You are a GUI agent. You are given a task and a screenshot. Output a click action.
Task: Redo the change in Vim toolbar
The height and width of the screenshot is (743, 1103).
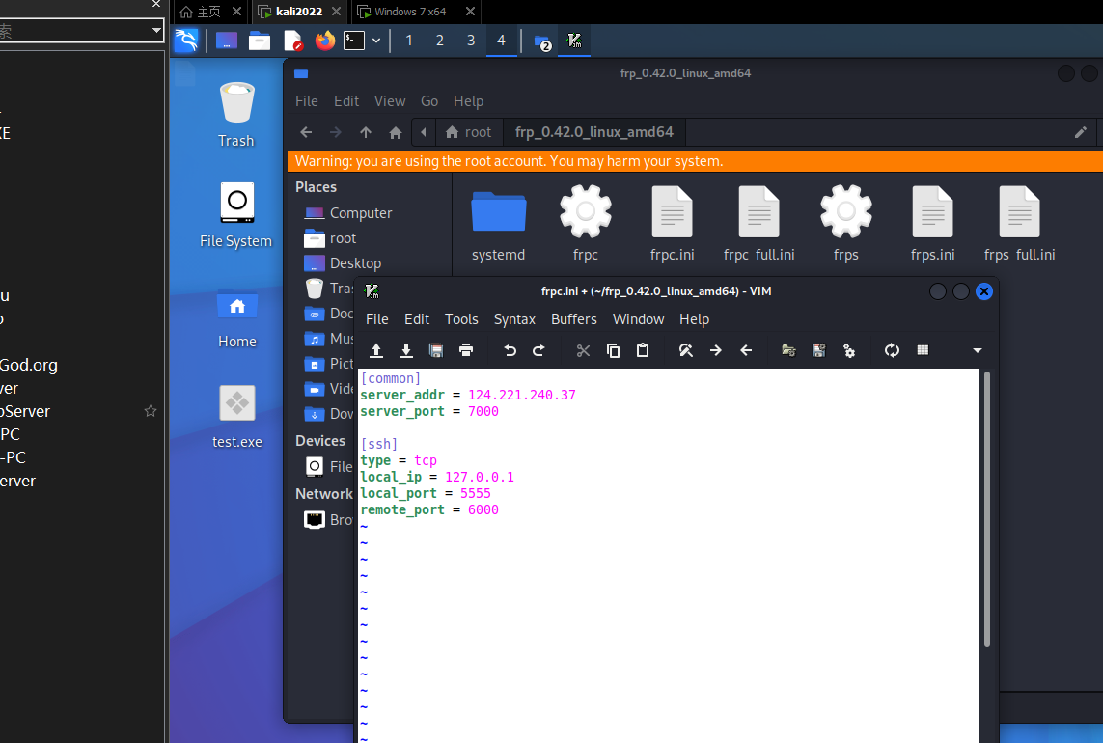pos(538,350)
